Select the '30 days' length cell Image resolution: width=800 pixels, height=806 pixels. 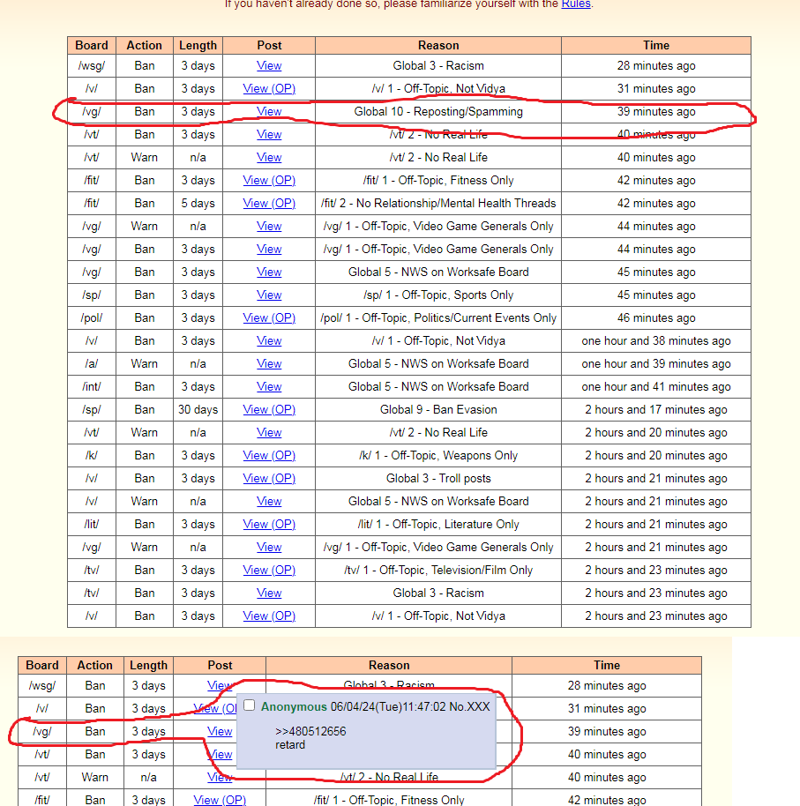(x=198, y=410)
